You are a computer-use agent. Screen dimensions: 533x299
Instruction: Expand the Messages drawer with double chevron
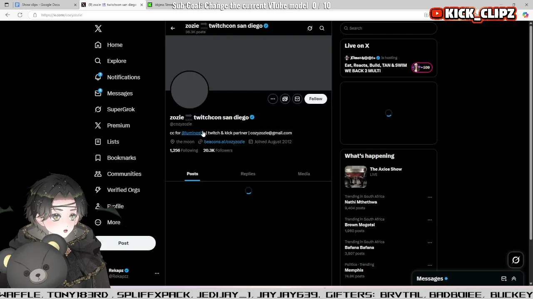[514, 279]
